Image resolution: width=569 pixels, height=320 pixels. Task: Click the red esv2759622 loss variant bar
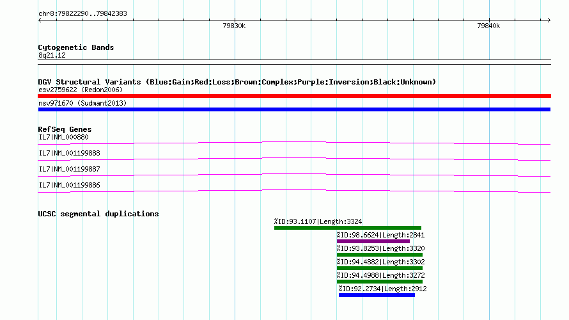(294, 96)
